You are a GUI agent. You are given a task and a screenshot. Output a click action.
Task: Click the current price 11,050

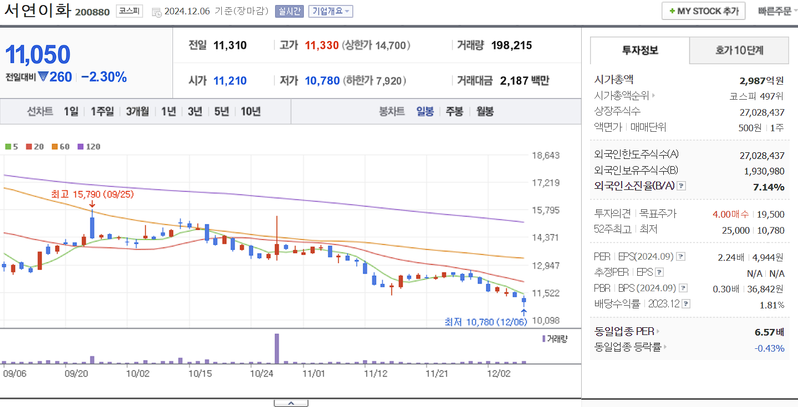point(38,54)
